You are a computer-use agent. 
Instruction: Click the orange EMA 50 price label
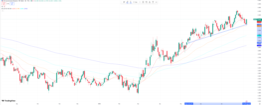[259, 26]
